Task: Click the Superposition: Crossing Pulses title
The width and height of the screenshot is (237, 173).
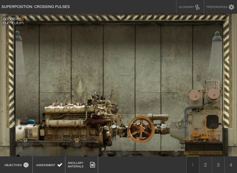Action: (x=35, y=7)
